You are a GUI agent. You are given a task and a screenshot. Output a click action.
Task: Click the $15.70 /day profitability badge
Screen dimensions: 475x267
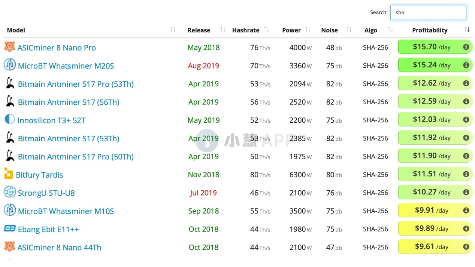pos(435,47)
